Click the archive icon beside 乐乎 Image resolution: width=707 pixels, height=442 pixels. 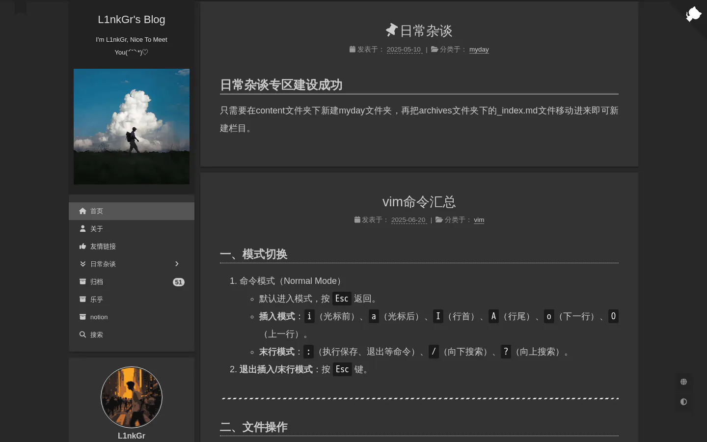[82, 300]
